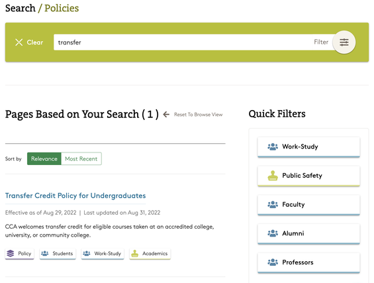The image size is (374, 283).
Task: Select the Academics tag on the result
Action: coord(150,254)
